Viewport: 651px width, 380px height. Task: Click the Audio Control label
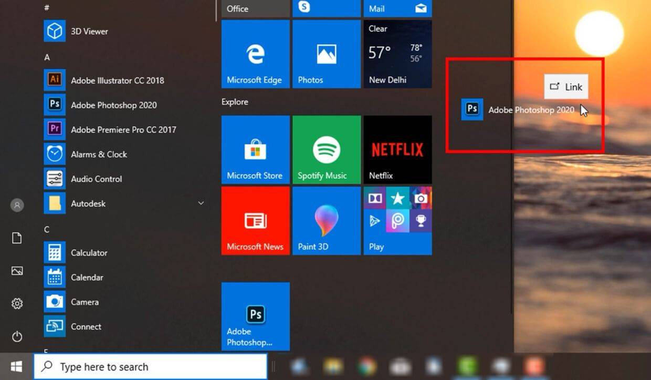tap(97, 179)
